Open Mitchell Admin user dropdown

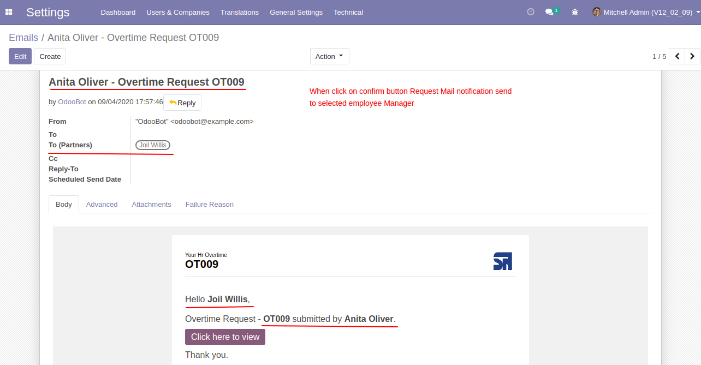pos(646,12)
